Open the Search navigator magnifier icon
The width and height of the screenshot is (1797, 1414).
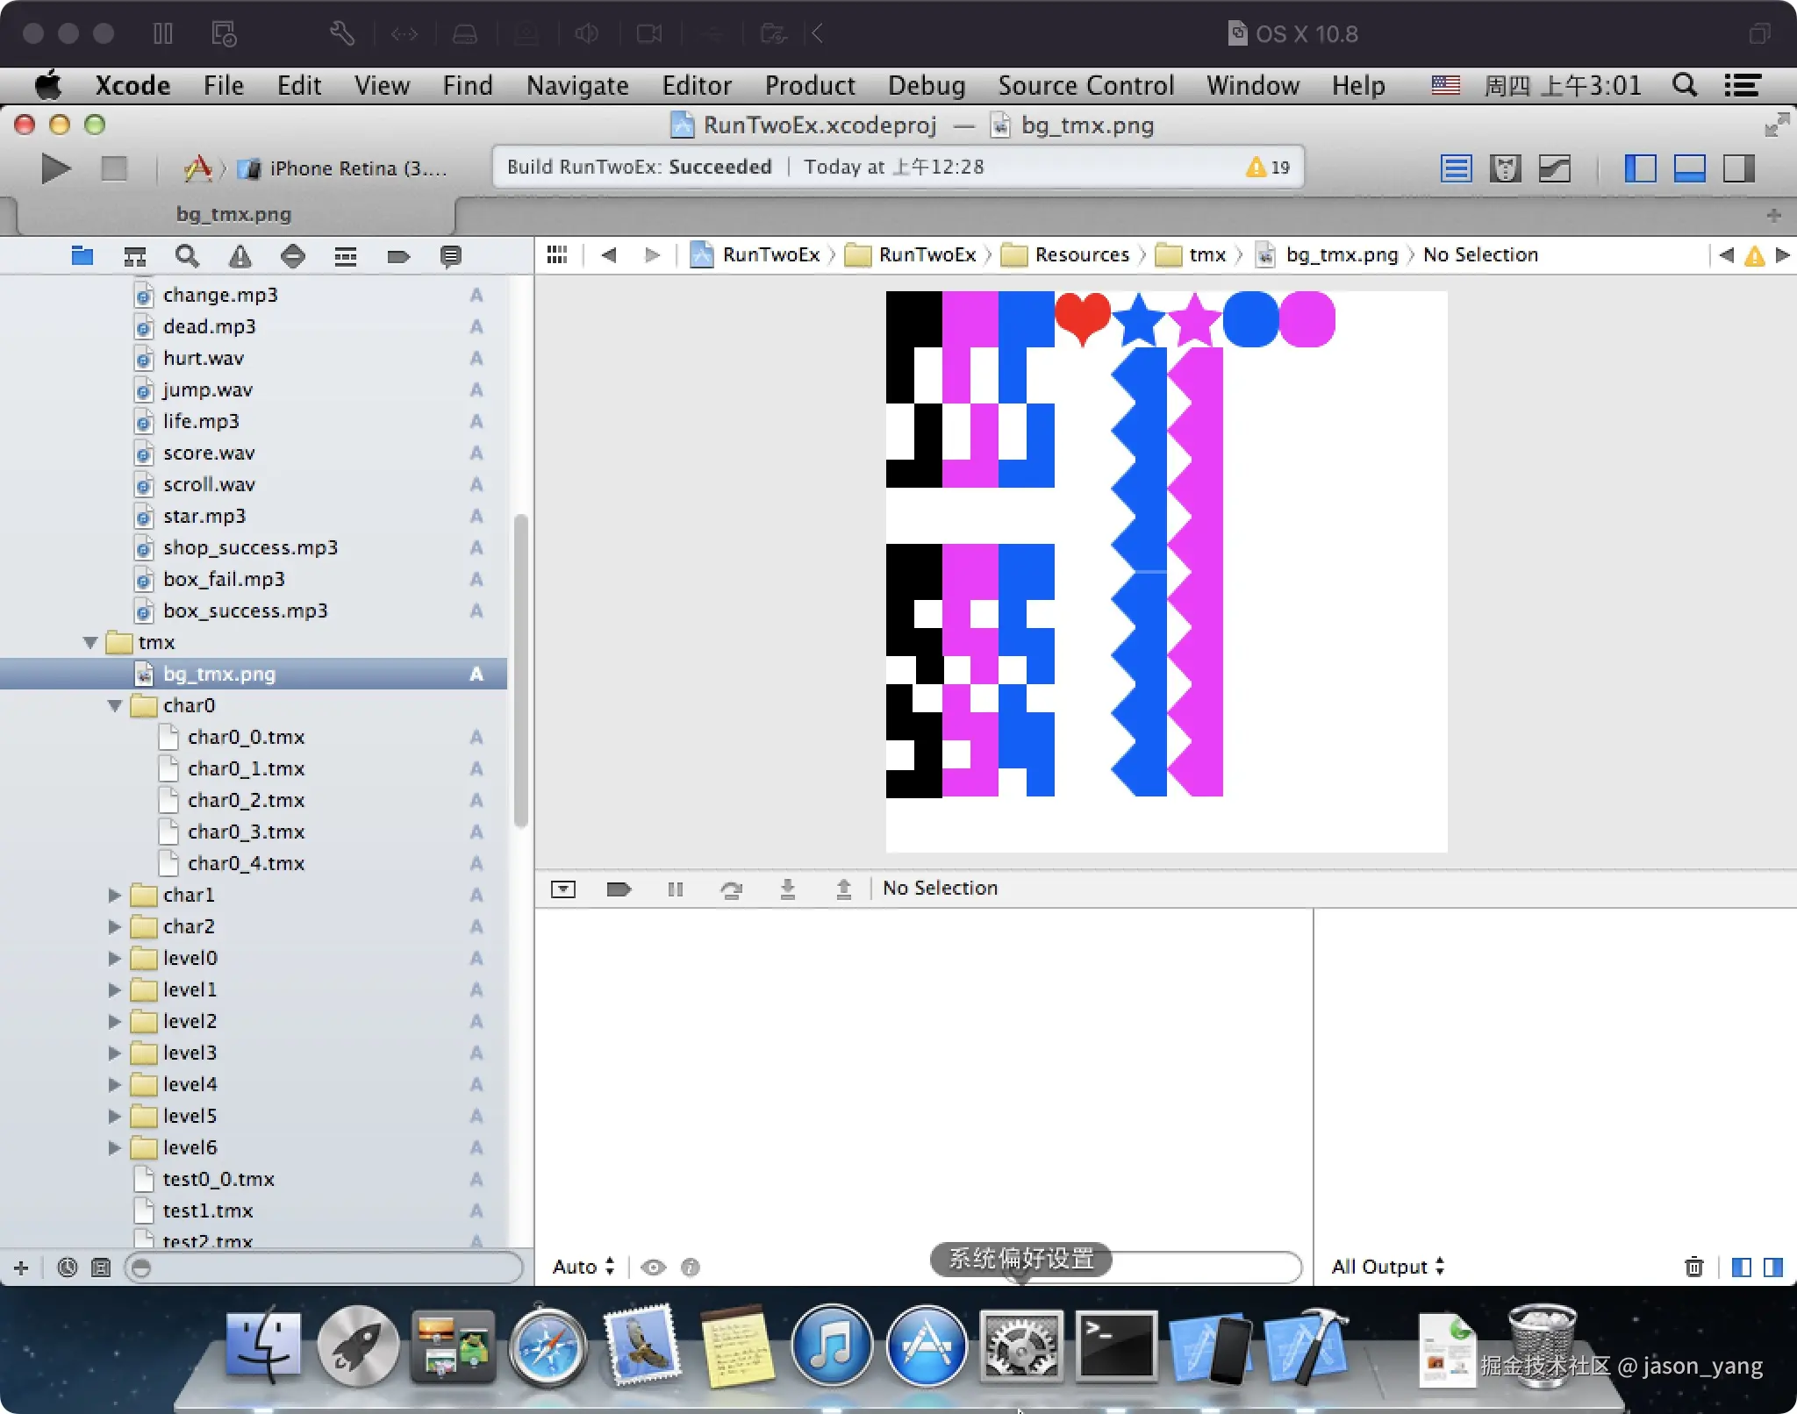(186, 256)
